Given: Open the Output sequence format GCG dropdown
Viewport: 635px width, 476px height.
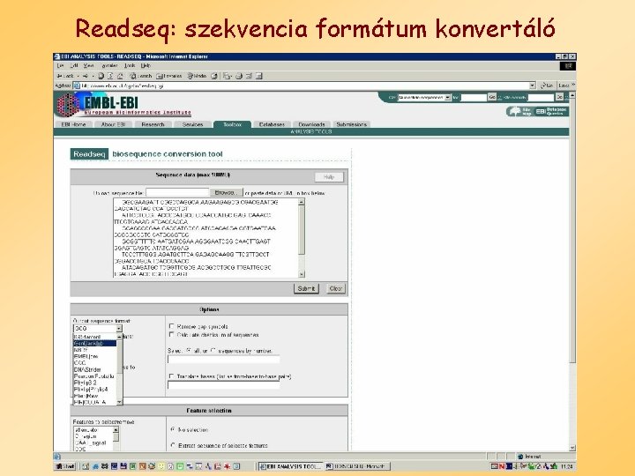Looking at the screenshot, I should pos(98,328).
